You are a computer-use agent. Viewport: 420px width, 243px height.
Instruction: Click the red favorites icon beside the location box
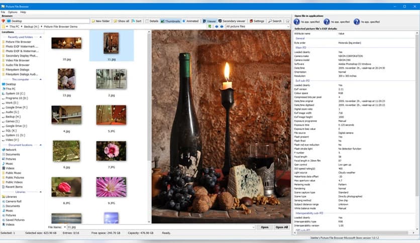pyautogui.click(x=3, y=21)
